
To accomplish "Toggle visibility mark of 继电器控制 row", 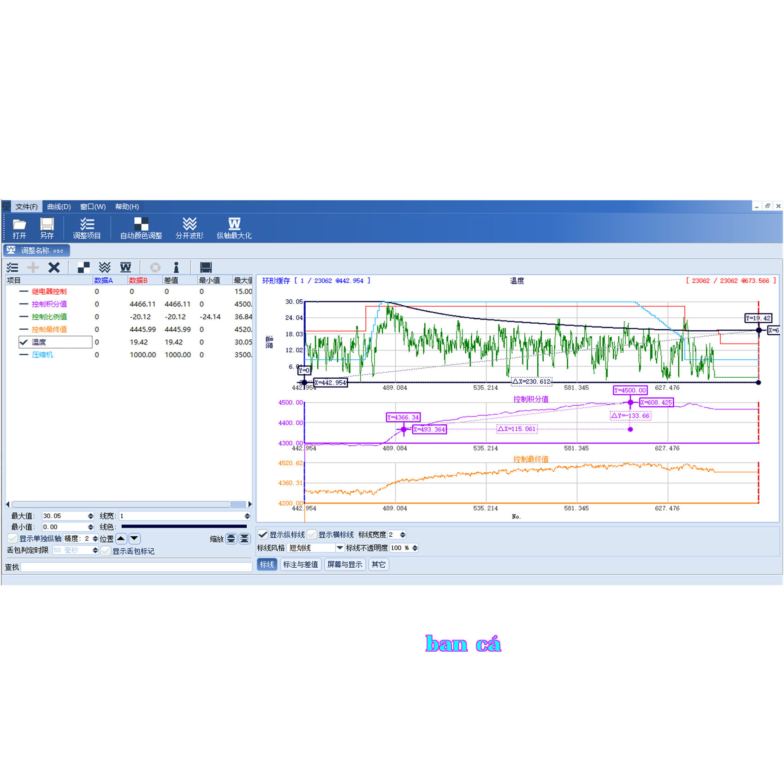I will [24, 291].
